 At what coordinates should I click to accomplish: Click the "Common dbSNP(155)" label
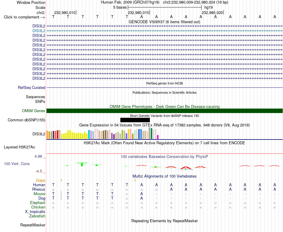pos(27,120)
